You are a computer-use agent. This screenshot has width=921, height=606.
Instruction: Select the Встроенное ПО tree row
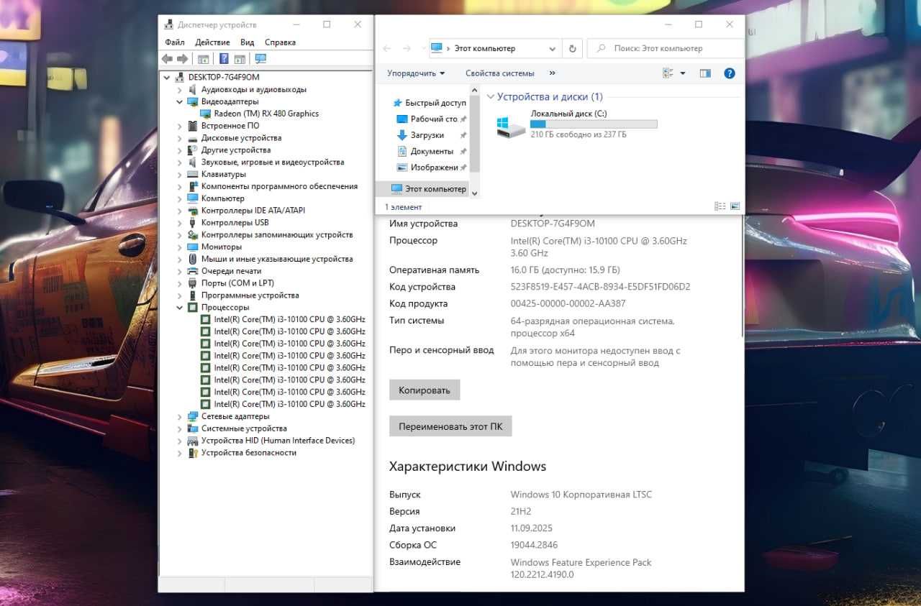[230, 126]
